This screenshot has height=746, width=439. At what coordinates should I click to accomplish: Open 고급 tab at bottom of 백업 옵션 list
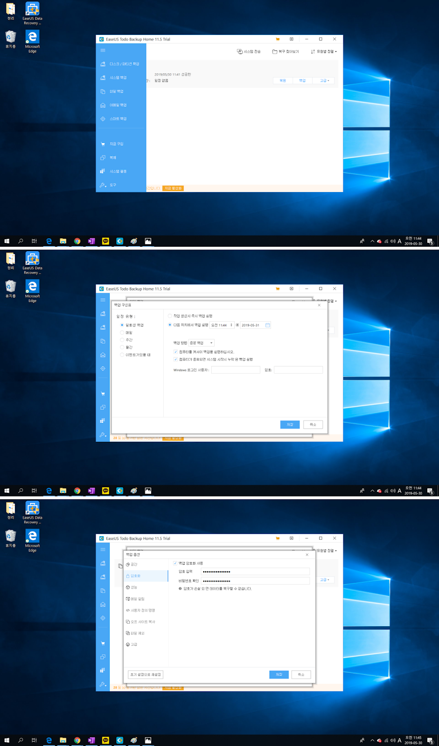pyautogui.click(x=146, y=644)
